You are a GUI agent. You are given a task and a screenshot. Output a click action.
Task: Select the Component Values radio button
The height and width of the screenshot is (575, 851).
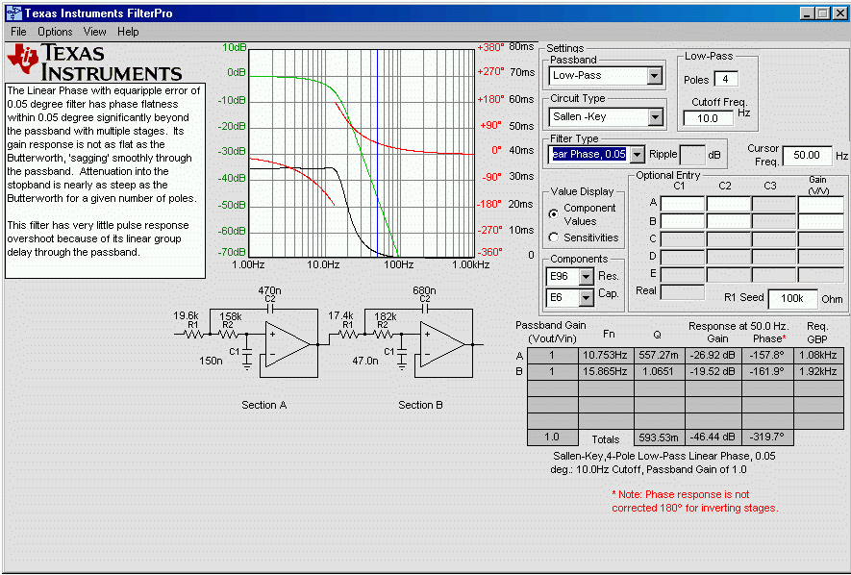553,213
